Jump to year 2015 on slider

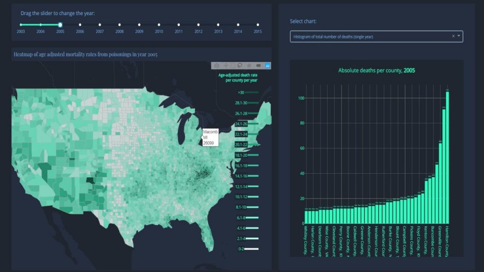258,25
